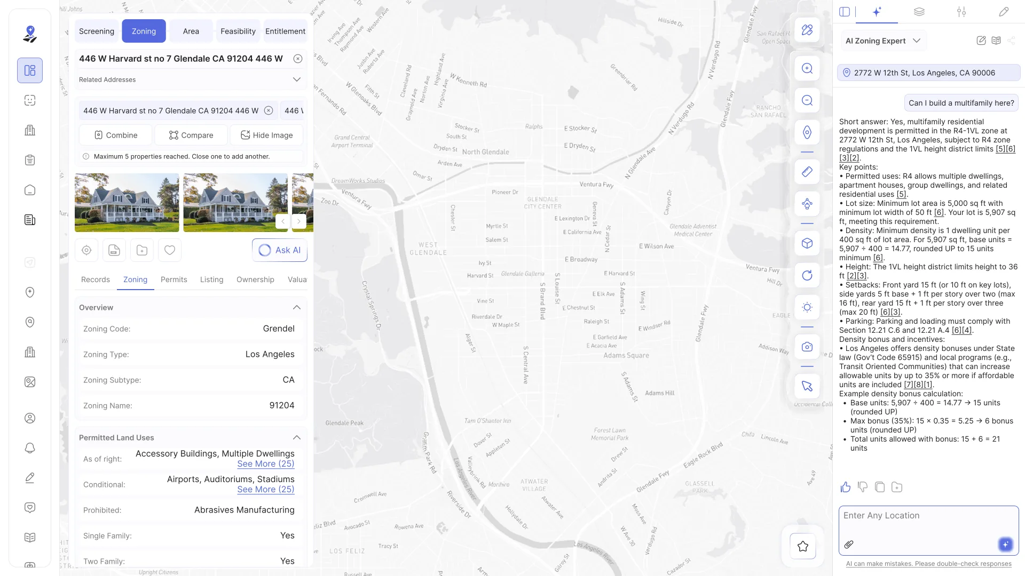Image resolution: width=1025 pixels, height=576 pixels.
Task: Select the drone map tool icon
Action: point(807,204)
